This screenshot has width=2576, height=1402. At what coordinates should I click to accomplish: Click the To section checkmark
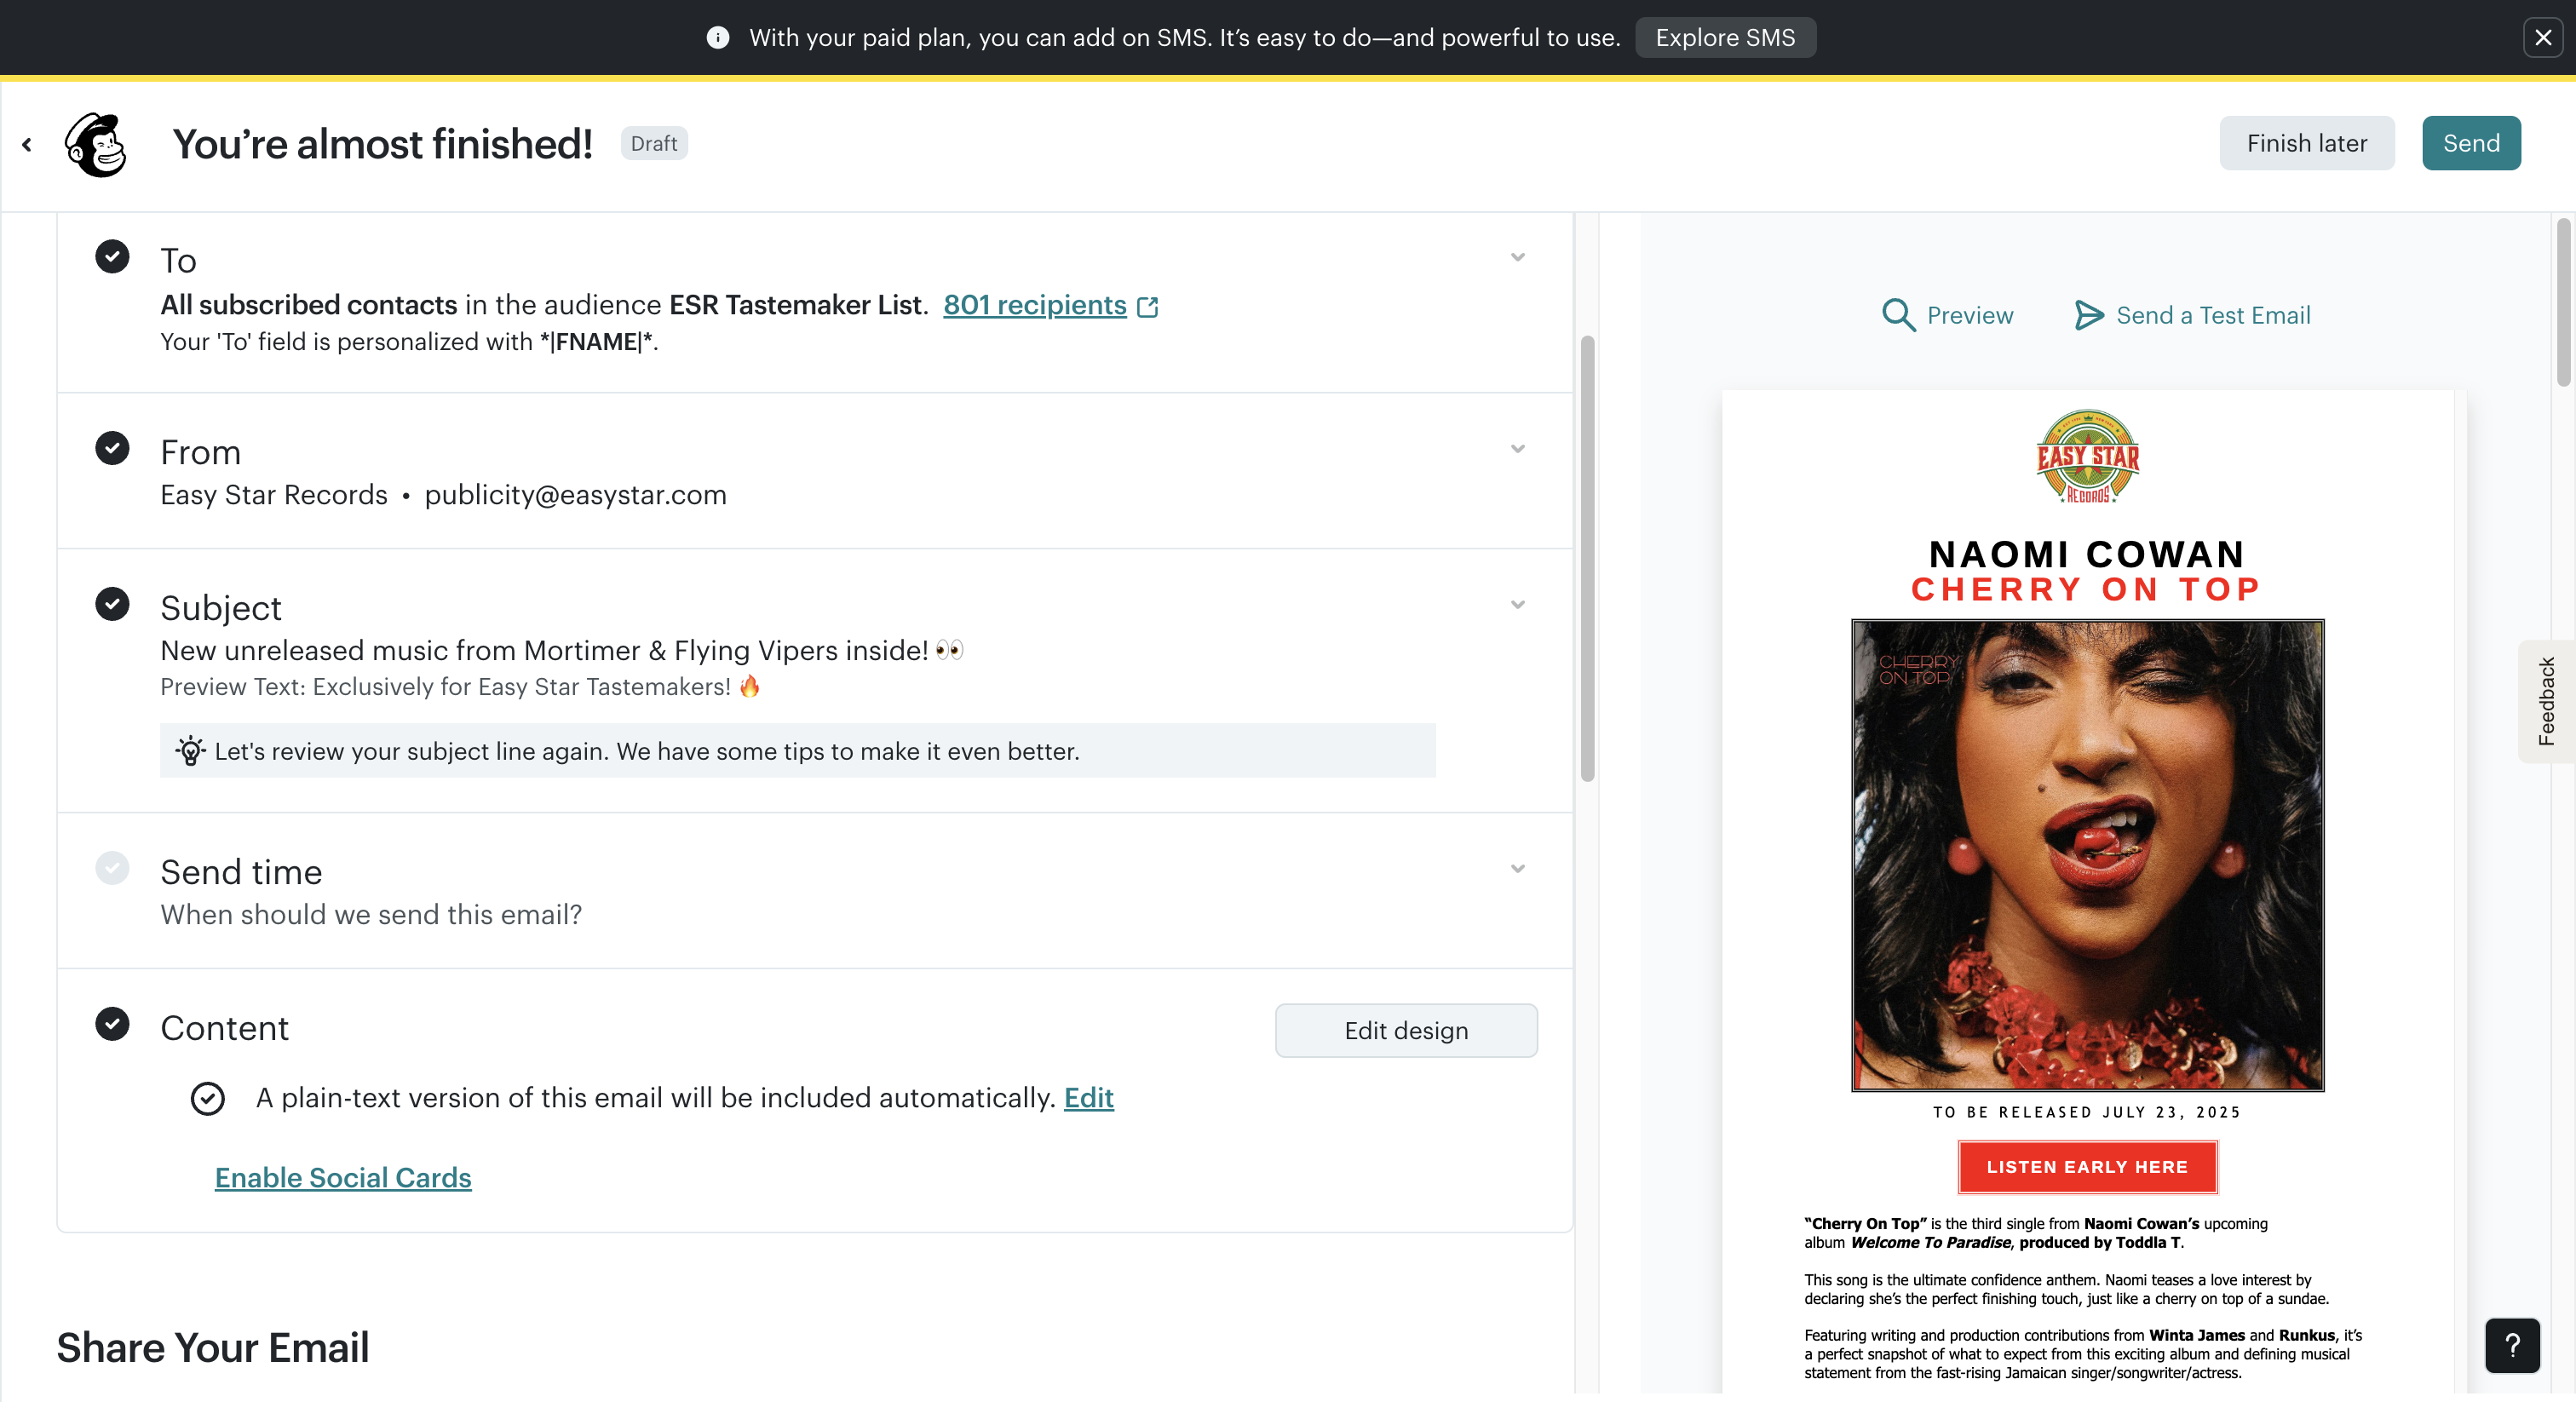pyautogui.click(x=112, y=257)
